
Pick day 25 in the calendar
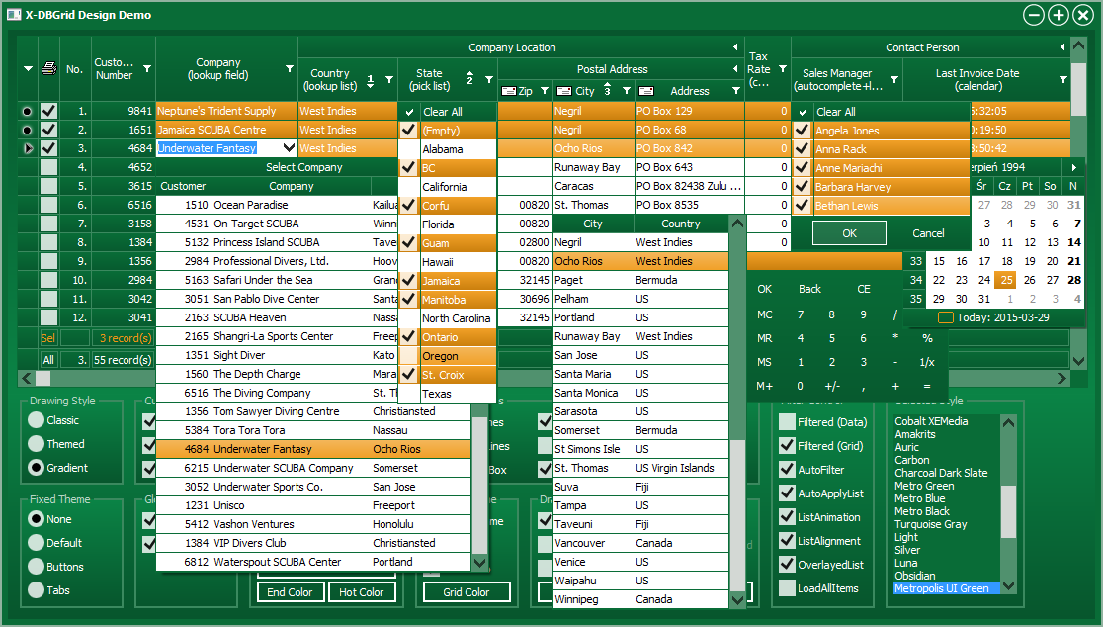click(1005, 280)
